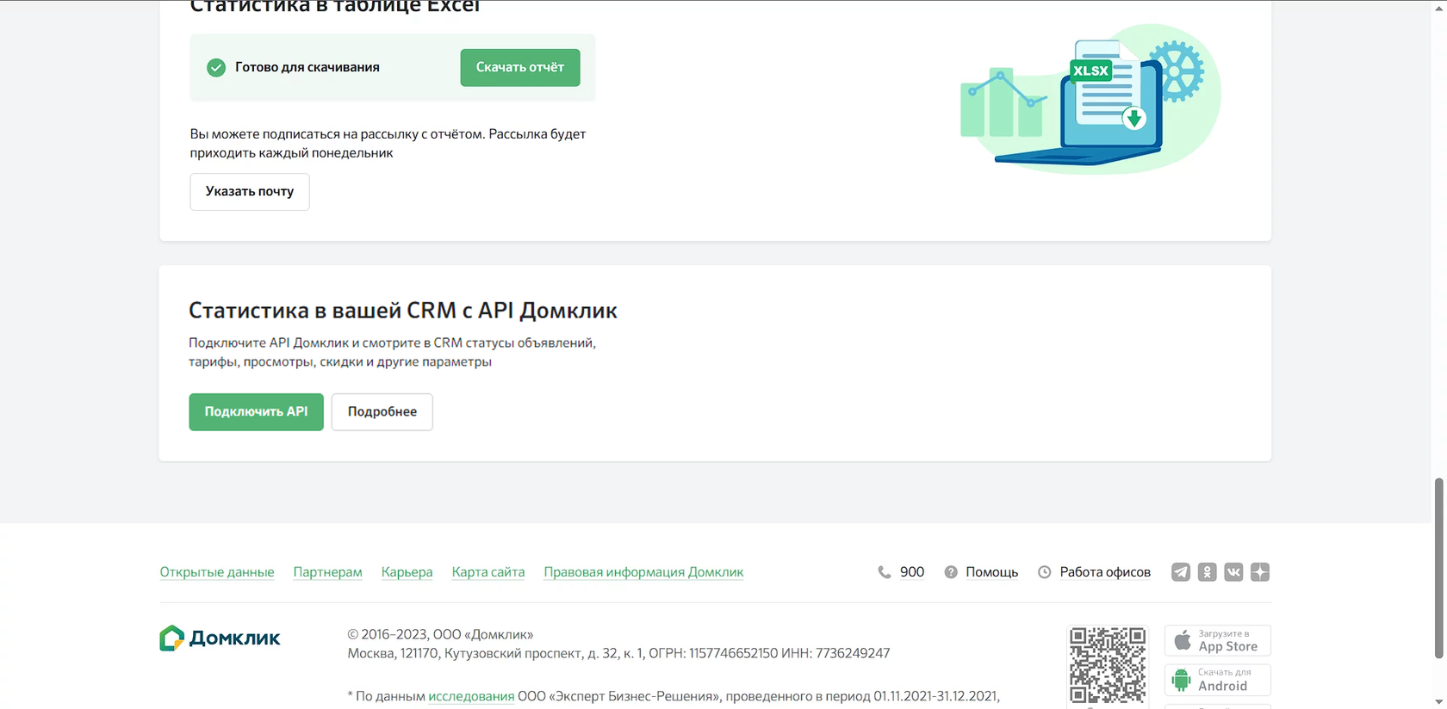
Task: Open the VK social icon
Action: [1233, 572]
